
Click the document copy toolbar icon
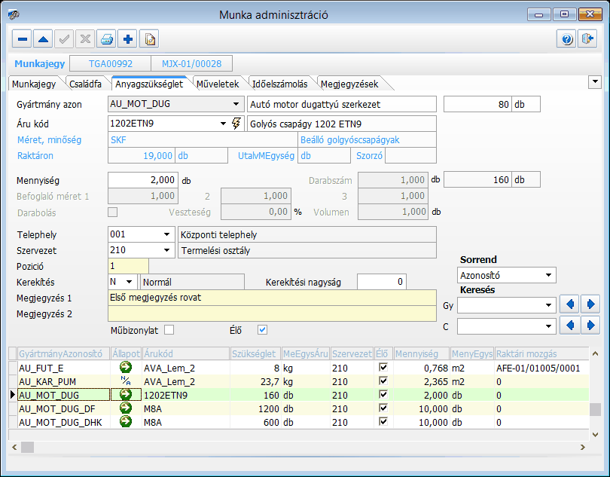click(149, 39)
